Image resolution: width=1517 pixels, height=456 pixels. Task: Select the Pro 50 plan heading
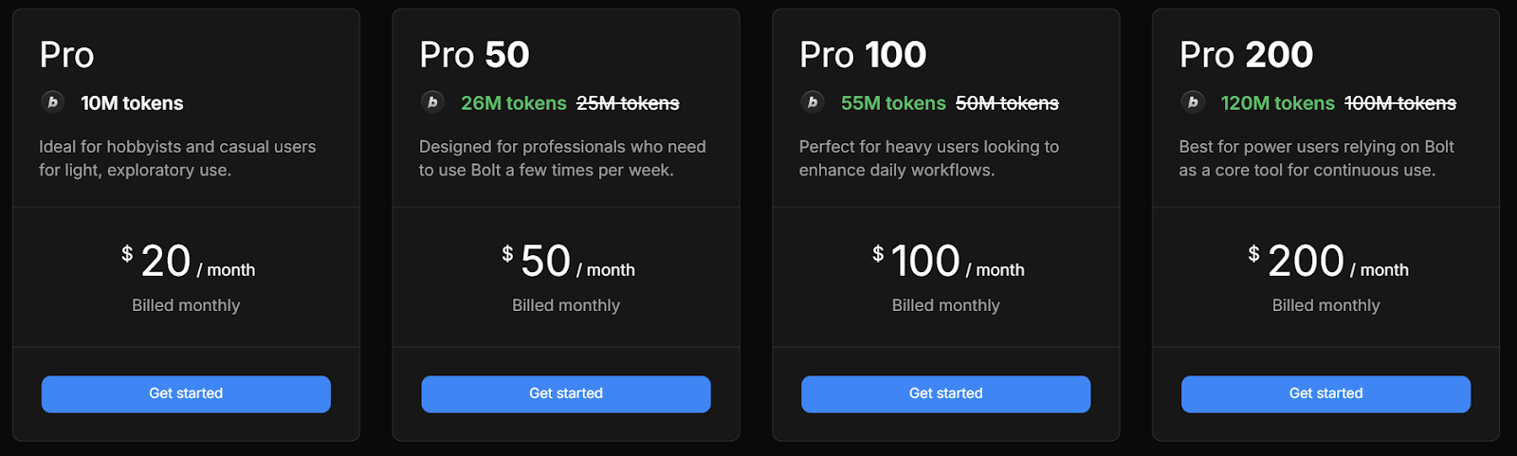[474, 55]
